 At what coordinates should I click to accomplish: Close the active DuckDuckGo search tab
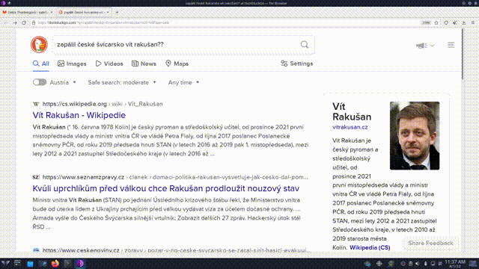pos(108,13)
